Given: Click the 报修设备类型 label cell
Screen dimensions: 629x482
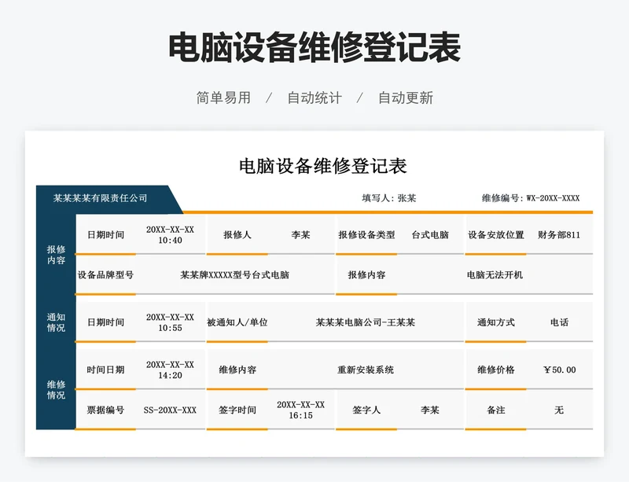Looking at the screenshot, I should pyautogui.click(x=366, y=235).
